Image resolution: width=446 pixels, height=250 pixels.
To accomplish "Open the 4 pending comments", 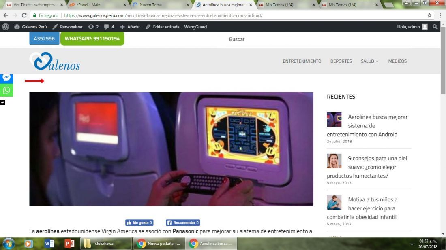I will coord(109,27).
